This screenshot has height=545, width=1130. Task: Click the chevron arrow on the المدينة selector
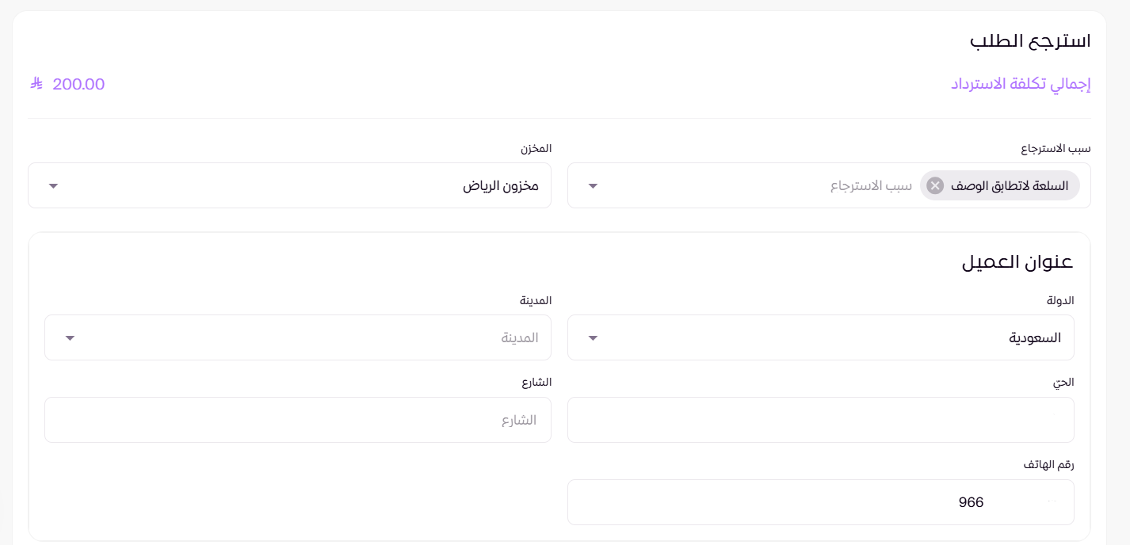(69, 337)
